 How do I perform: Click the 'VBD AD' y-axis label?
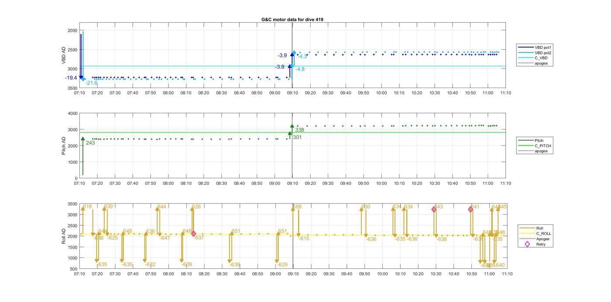(x=64, y=56)
